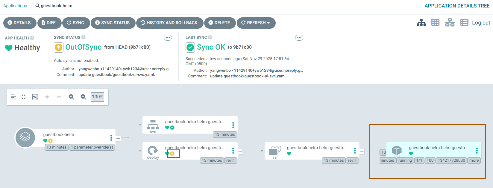Click 'from HEAD (9b71c80)' revision text
The height and width of the screenshot is (188, 493).
127,47
